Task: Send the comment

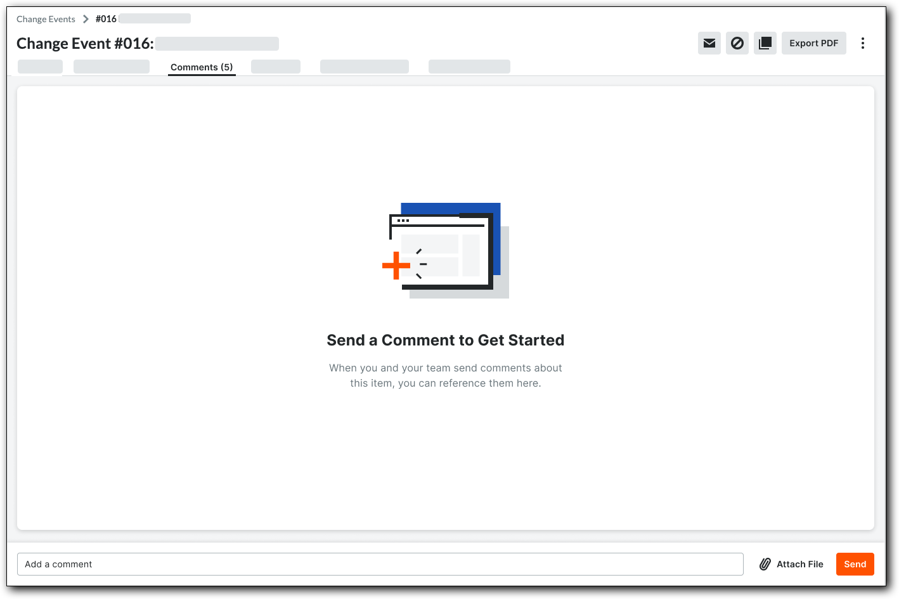Action: (855, 564)
